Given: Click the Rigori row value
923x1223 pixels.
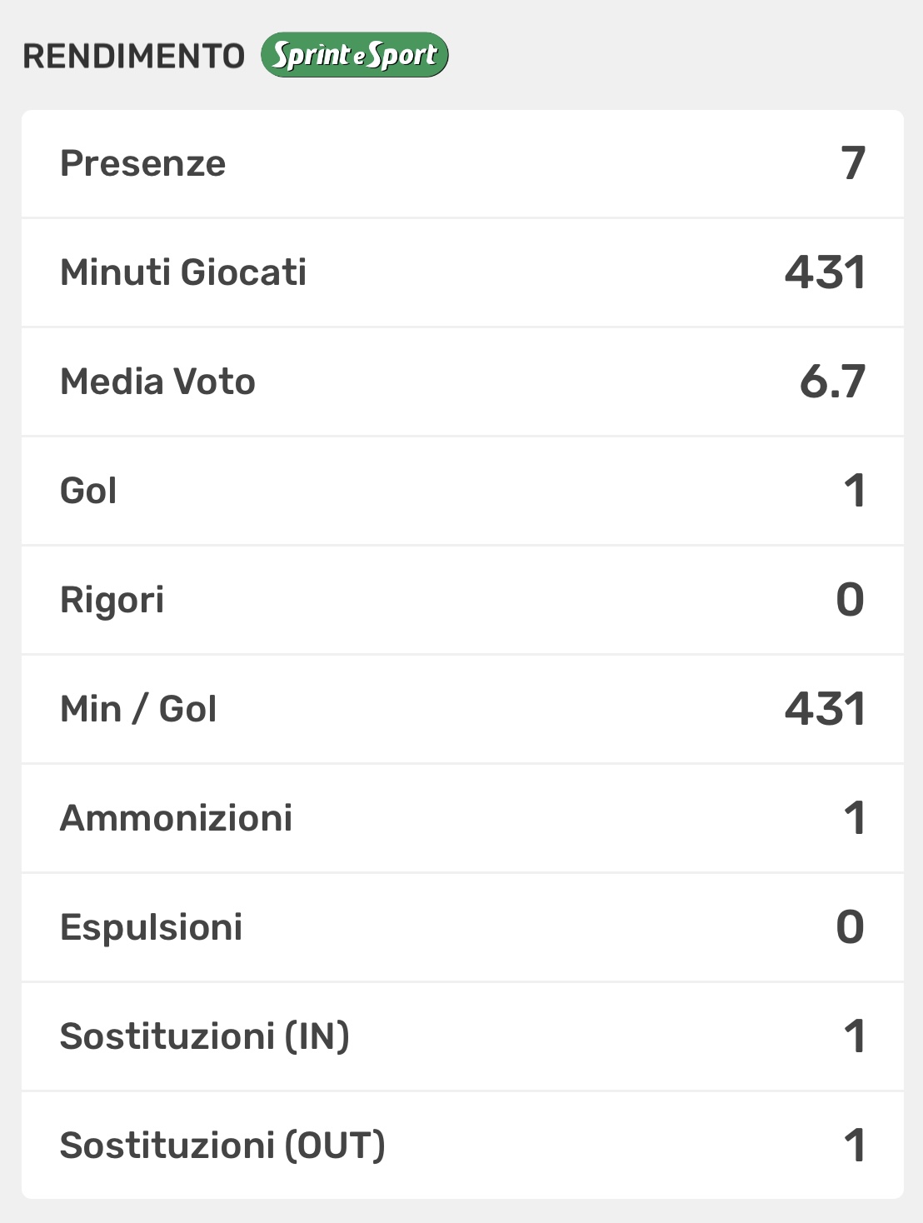Looking at the screenshot, I should click(x=850, y=600).
